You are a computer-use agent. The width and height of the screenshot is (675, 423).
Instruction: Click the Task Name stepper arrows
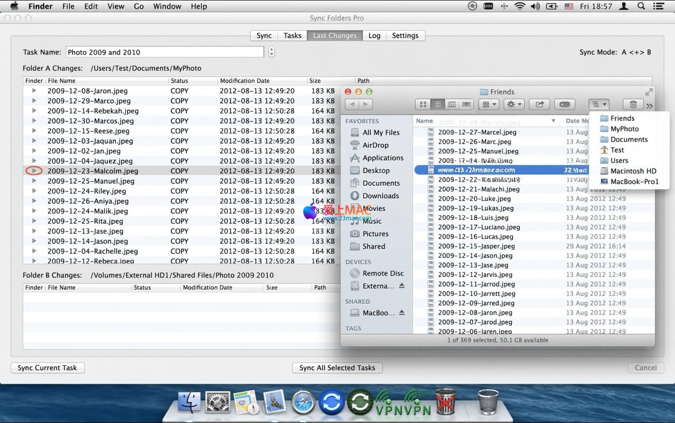click(271, 52)
